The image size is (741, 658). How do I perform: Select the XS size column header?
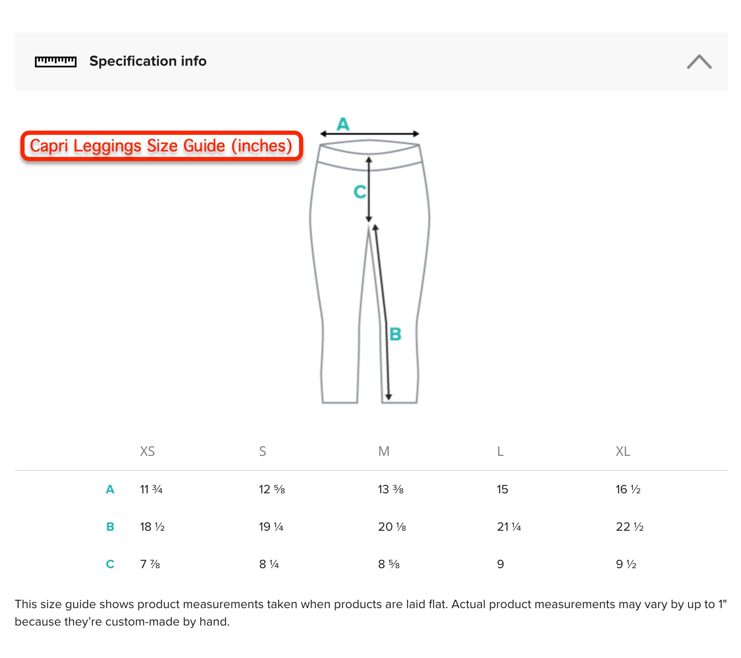(148, 451)
